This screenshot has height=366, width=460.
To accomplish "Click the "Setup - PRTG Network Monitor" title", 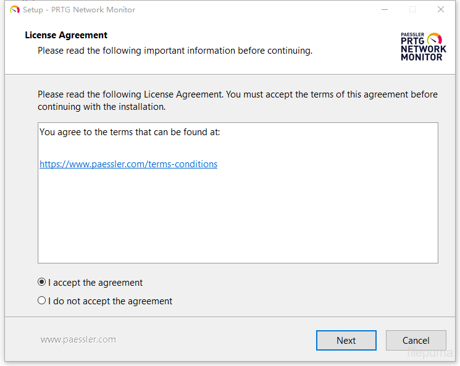I will 79,10.
